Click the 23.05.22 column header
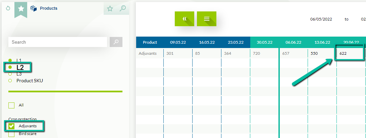The width and height of the screenshot is (366, 138). (236, 42)
